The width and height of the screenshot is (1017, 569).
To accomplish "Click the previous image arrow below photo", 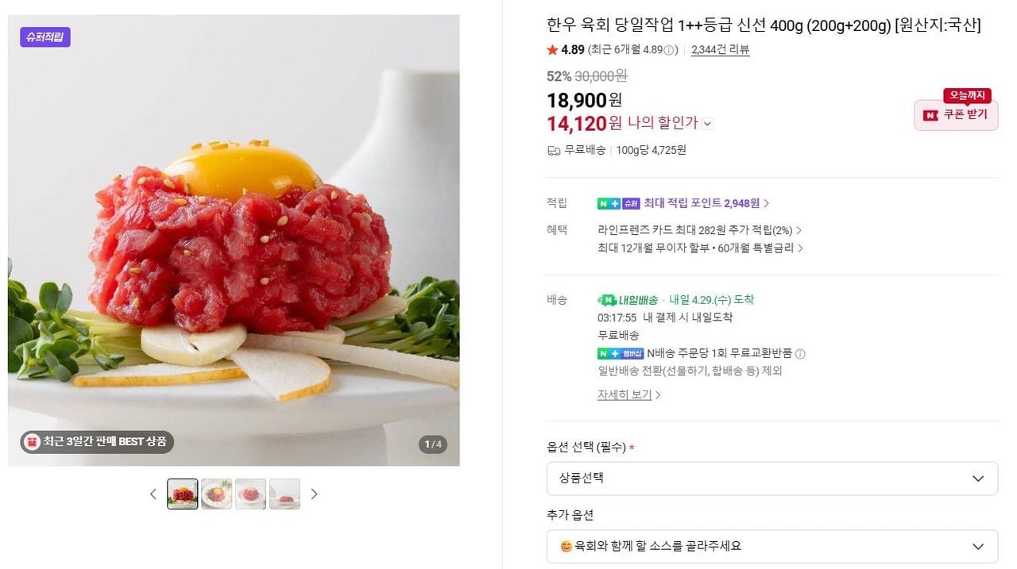I will coord(153,494).
